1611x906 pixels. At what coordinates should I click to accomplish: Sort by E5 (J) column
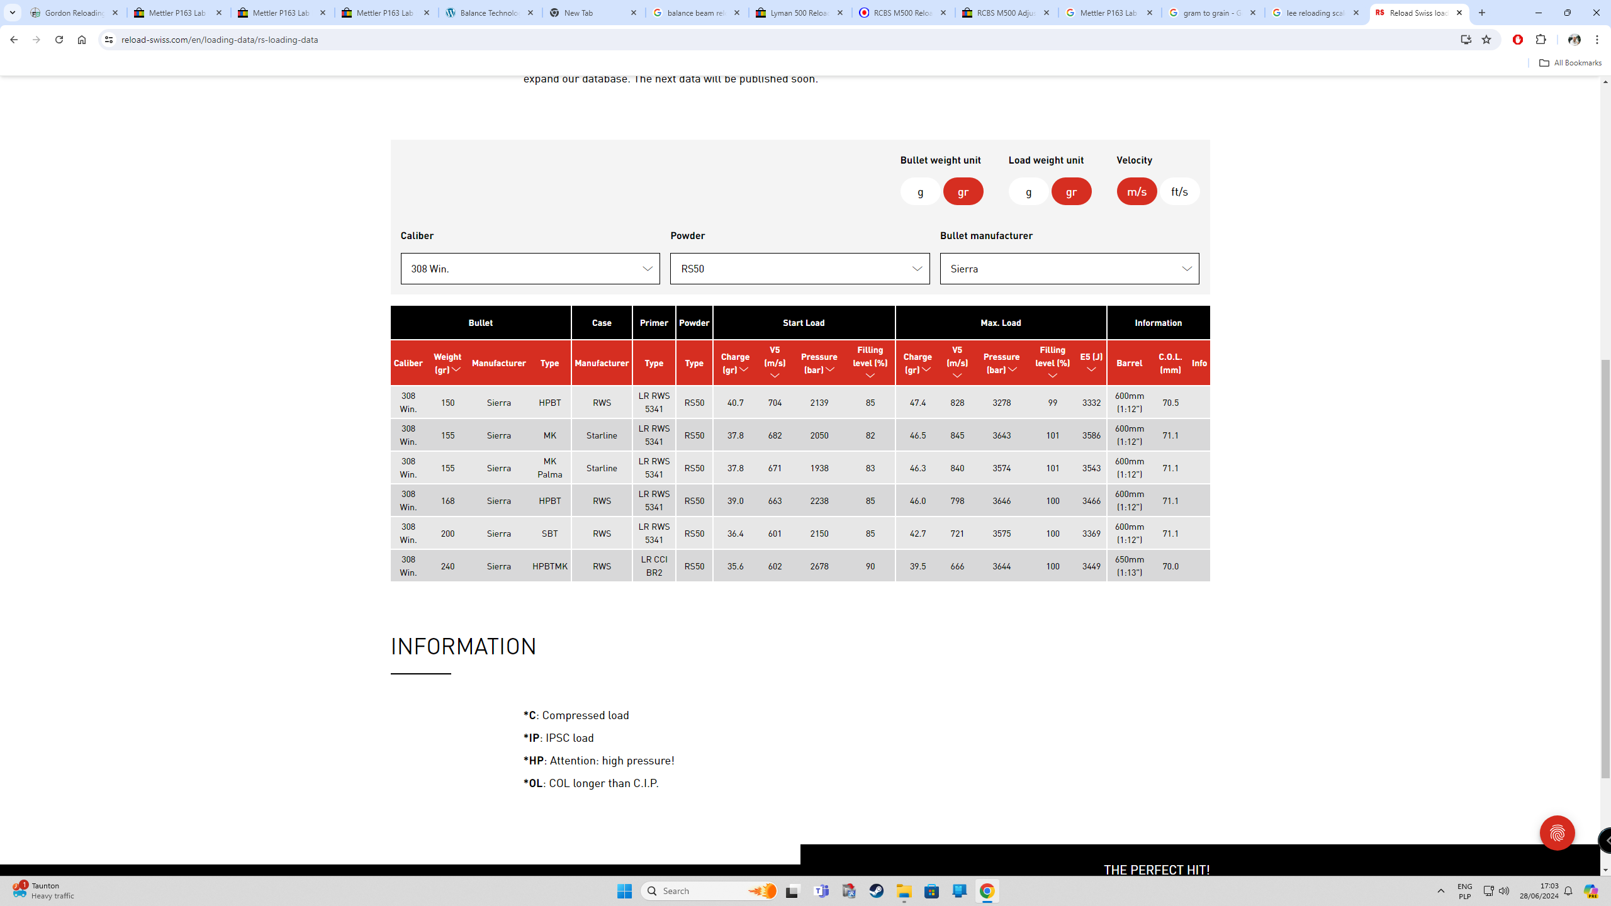tap(1091, 363)
